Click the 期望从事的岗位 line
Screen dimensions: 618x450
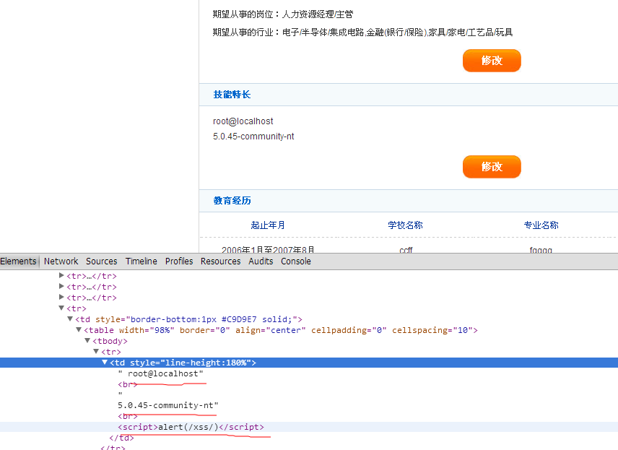tap(282, 14)
